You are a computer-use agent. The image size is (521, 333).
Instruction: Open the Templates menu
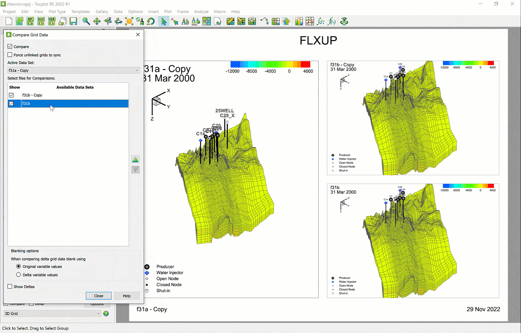click(81, 11)
